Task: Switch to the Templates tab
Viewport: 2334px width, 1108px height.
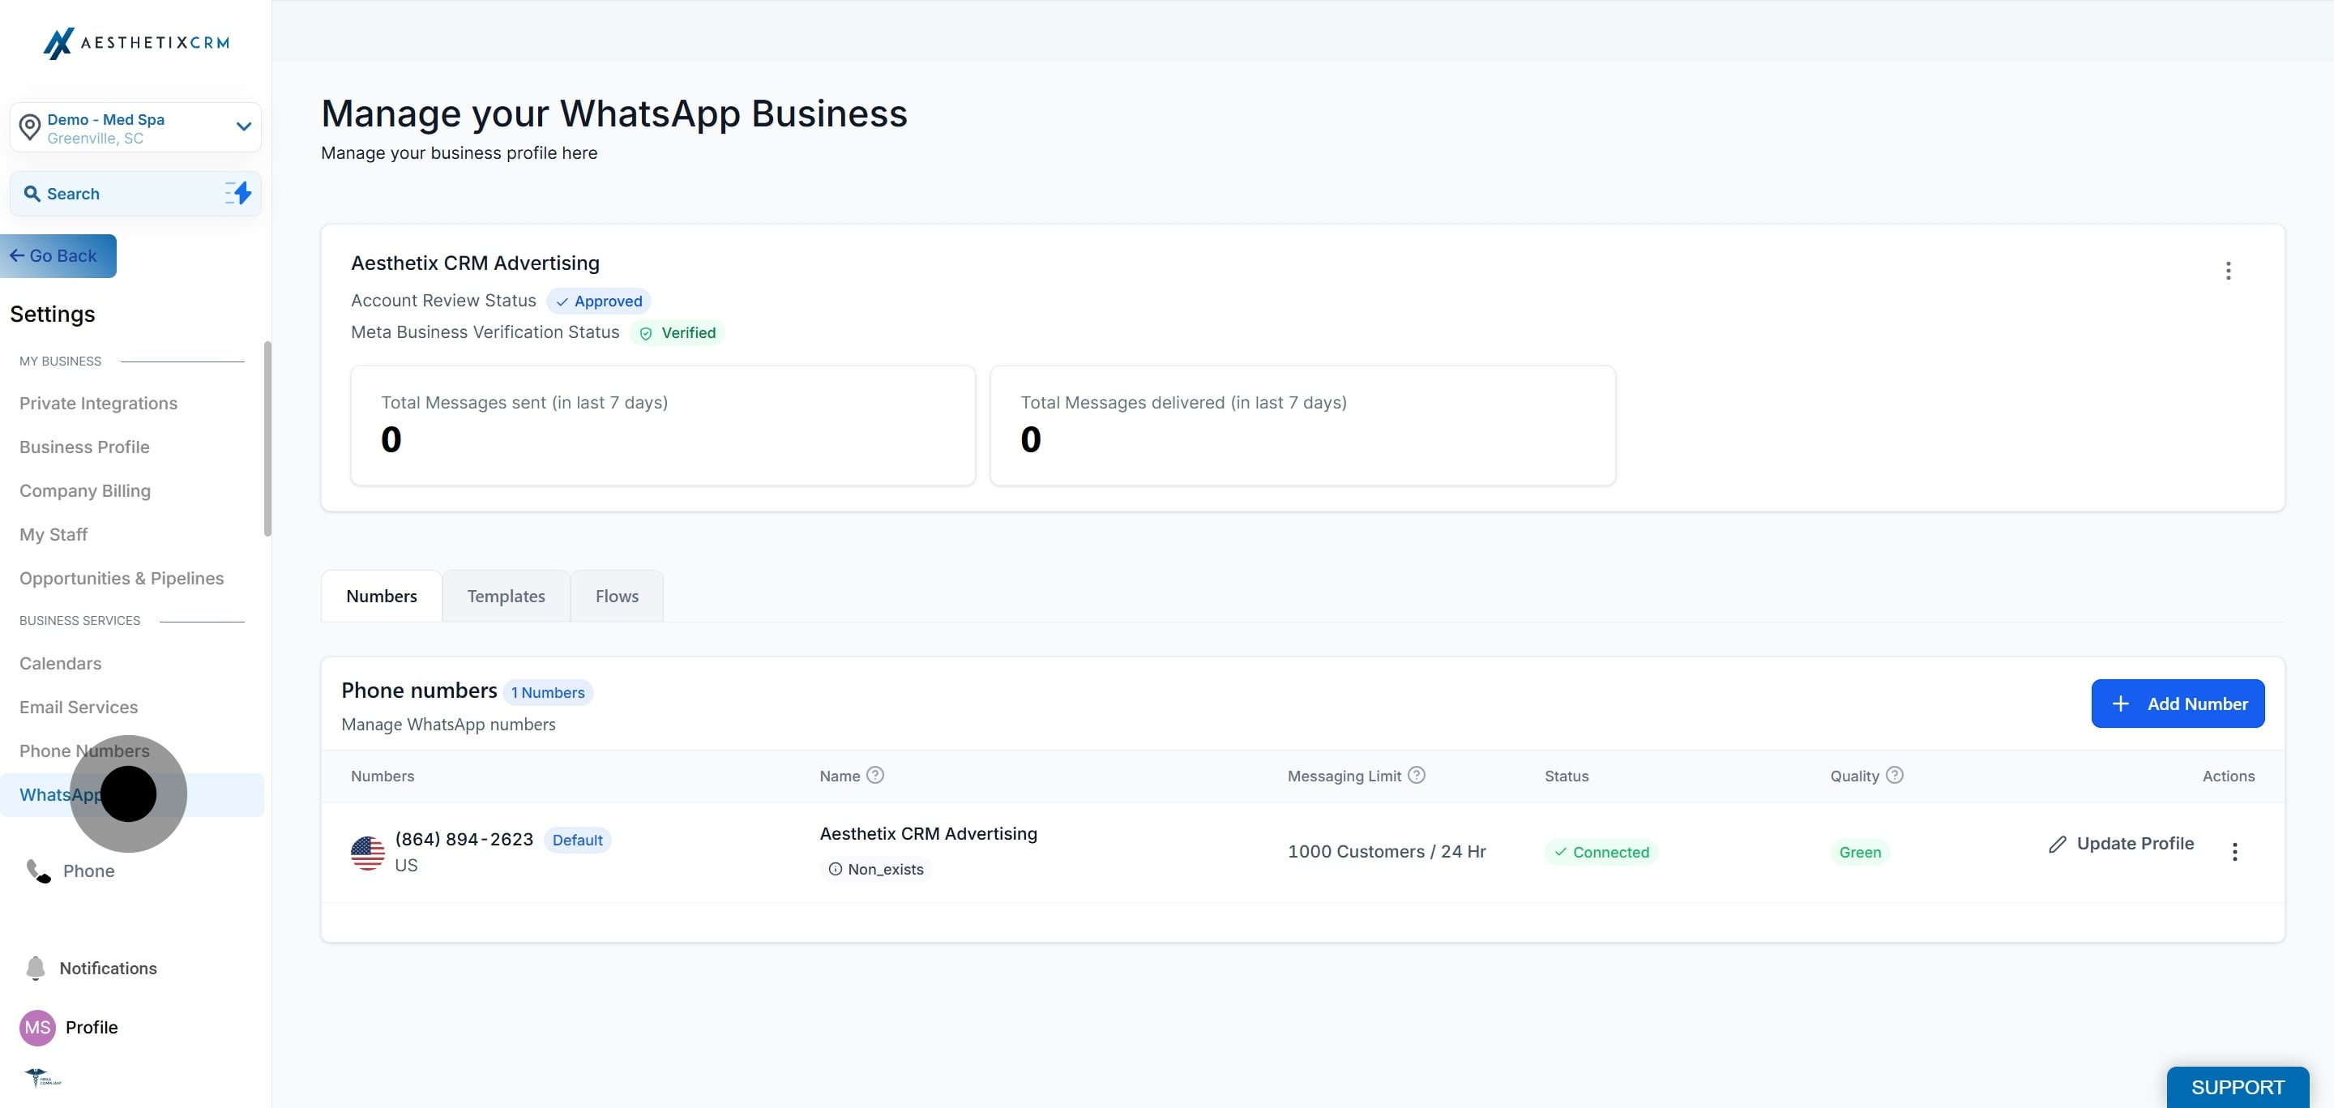Action: pyautogui.click(x=507, y=596)
